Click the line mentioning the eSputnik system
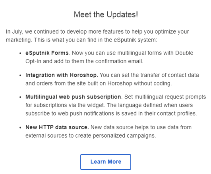Image resolution: width=211 pixels, height=174 pixels. tap(81, 40)
